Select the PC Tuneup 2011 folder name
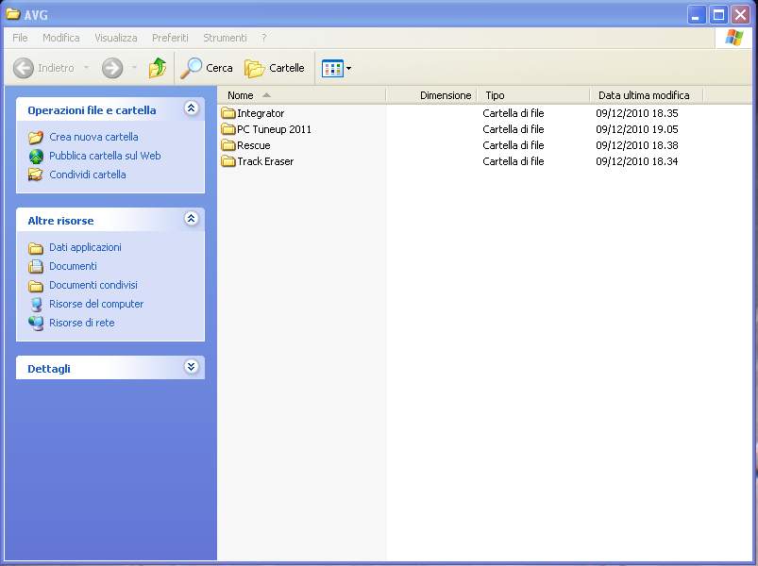Image resolution: width=758 pixels, height=566 pixels. click(x=274, y=129)
